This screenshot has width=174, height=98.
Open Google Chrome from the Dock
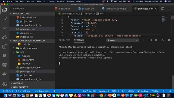coord(101,95)
